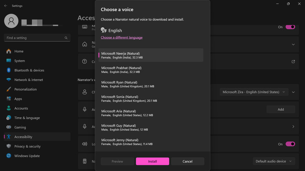Click the Home icon in sidebar
The image size is (305, 171).
(9, 51)
